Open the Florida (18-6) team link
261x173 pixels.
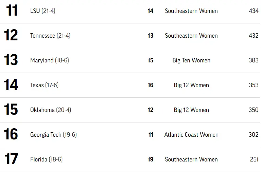coord(46,159)
